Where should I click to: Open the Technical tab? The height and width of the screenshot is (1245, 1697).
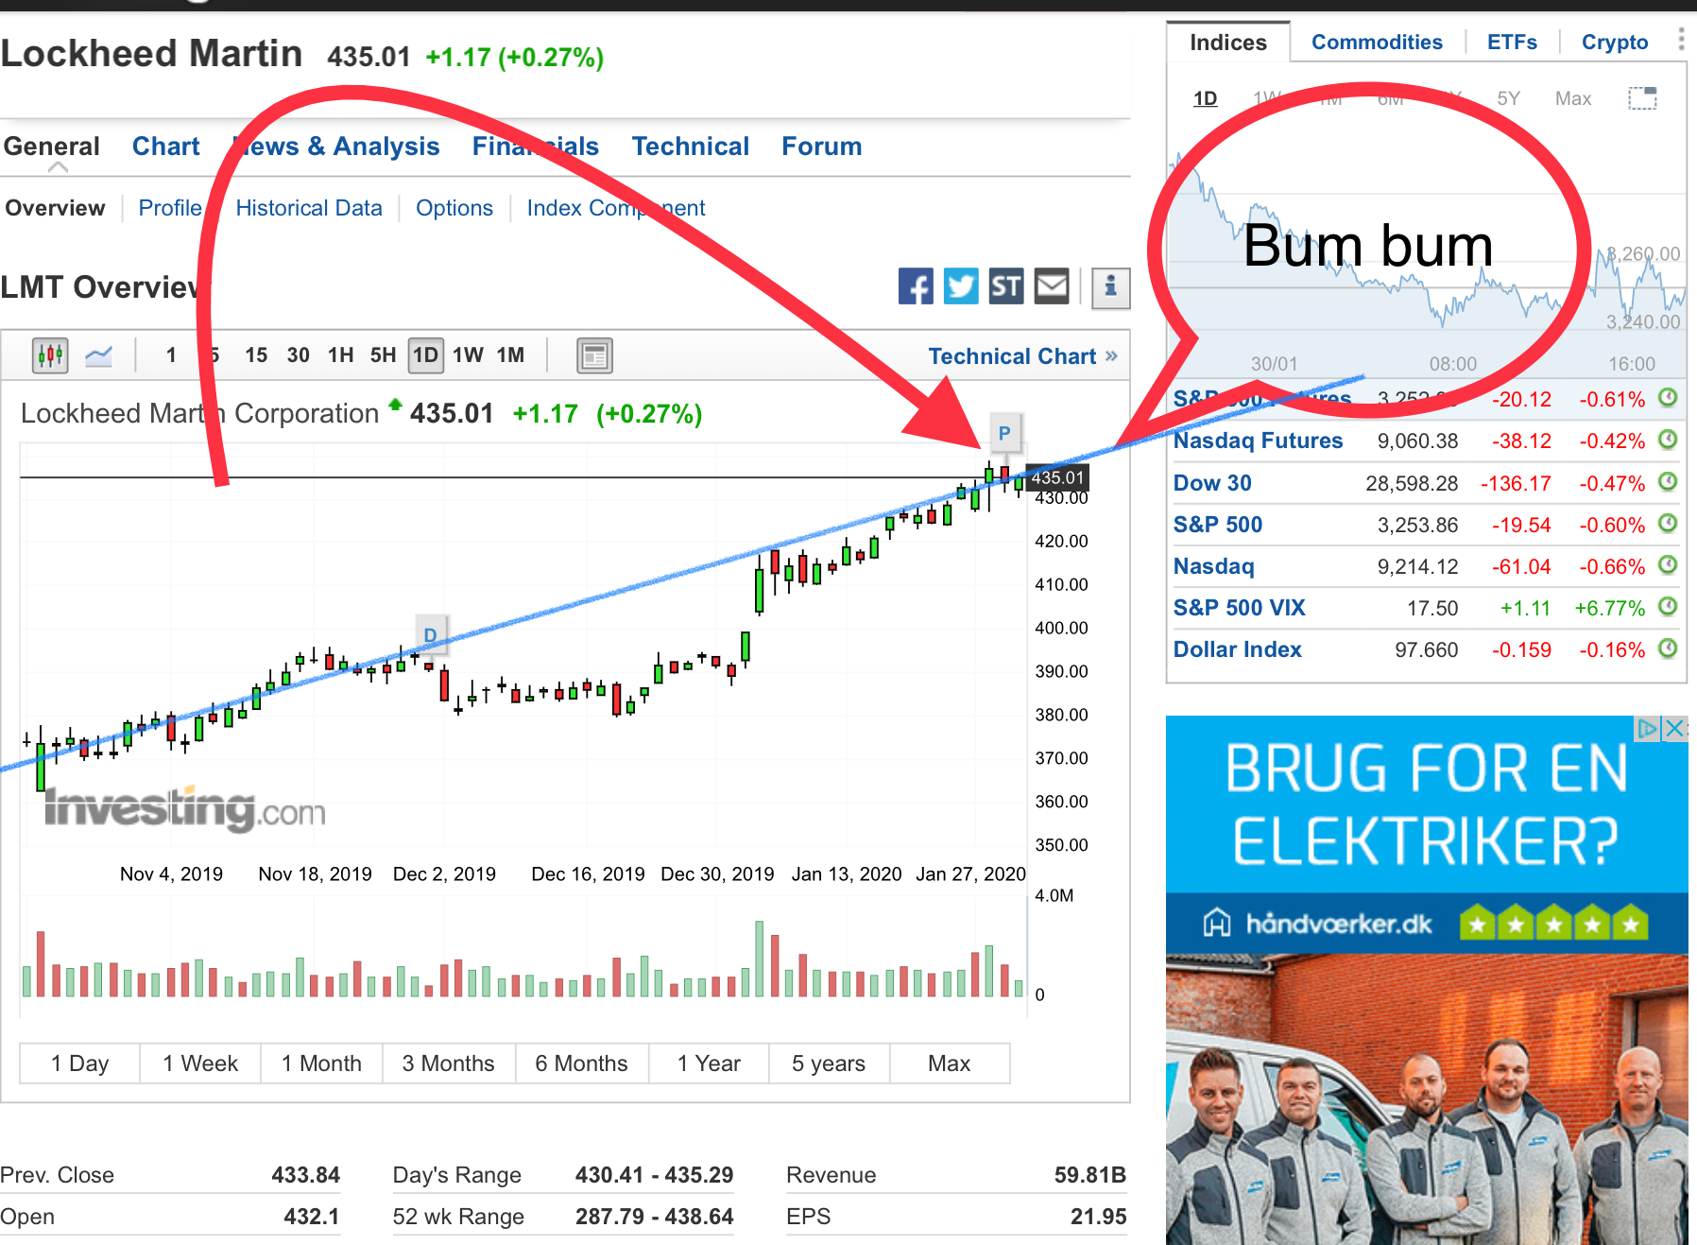[x=691, y=147]
